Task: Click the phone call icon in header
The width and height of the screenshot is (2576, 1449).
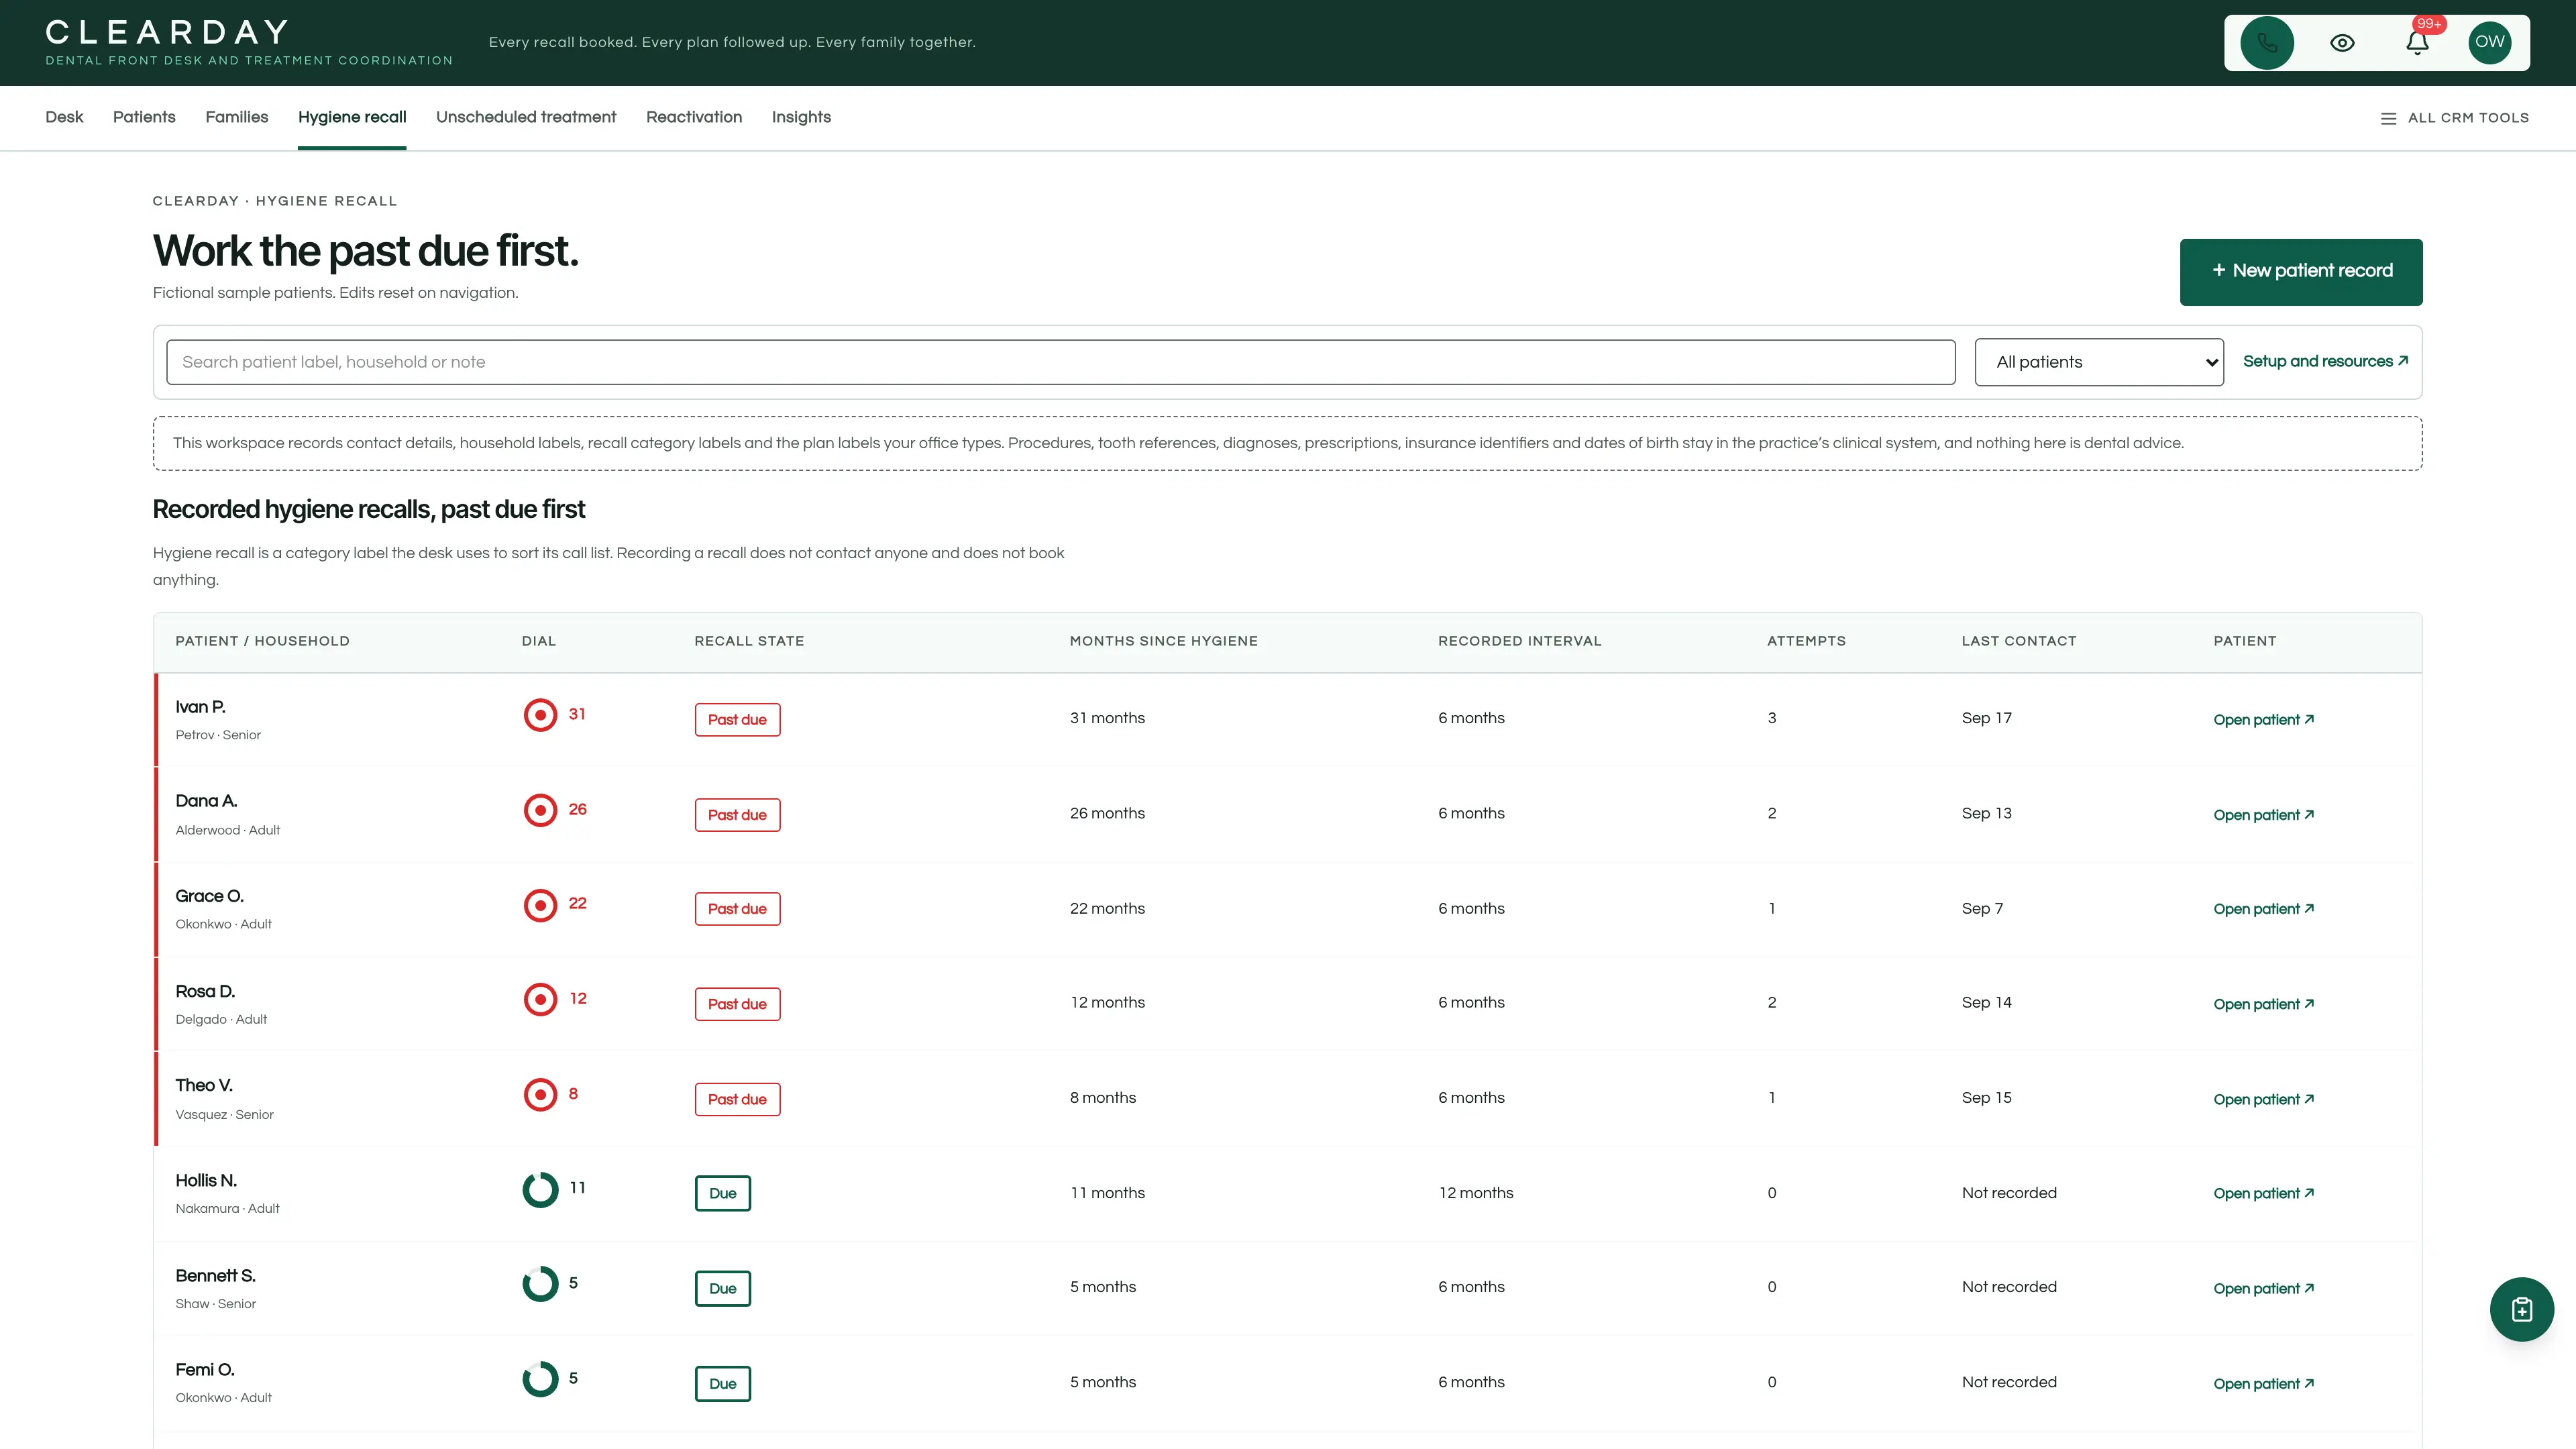Action: tap(2267, 43)
